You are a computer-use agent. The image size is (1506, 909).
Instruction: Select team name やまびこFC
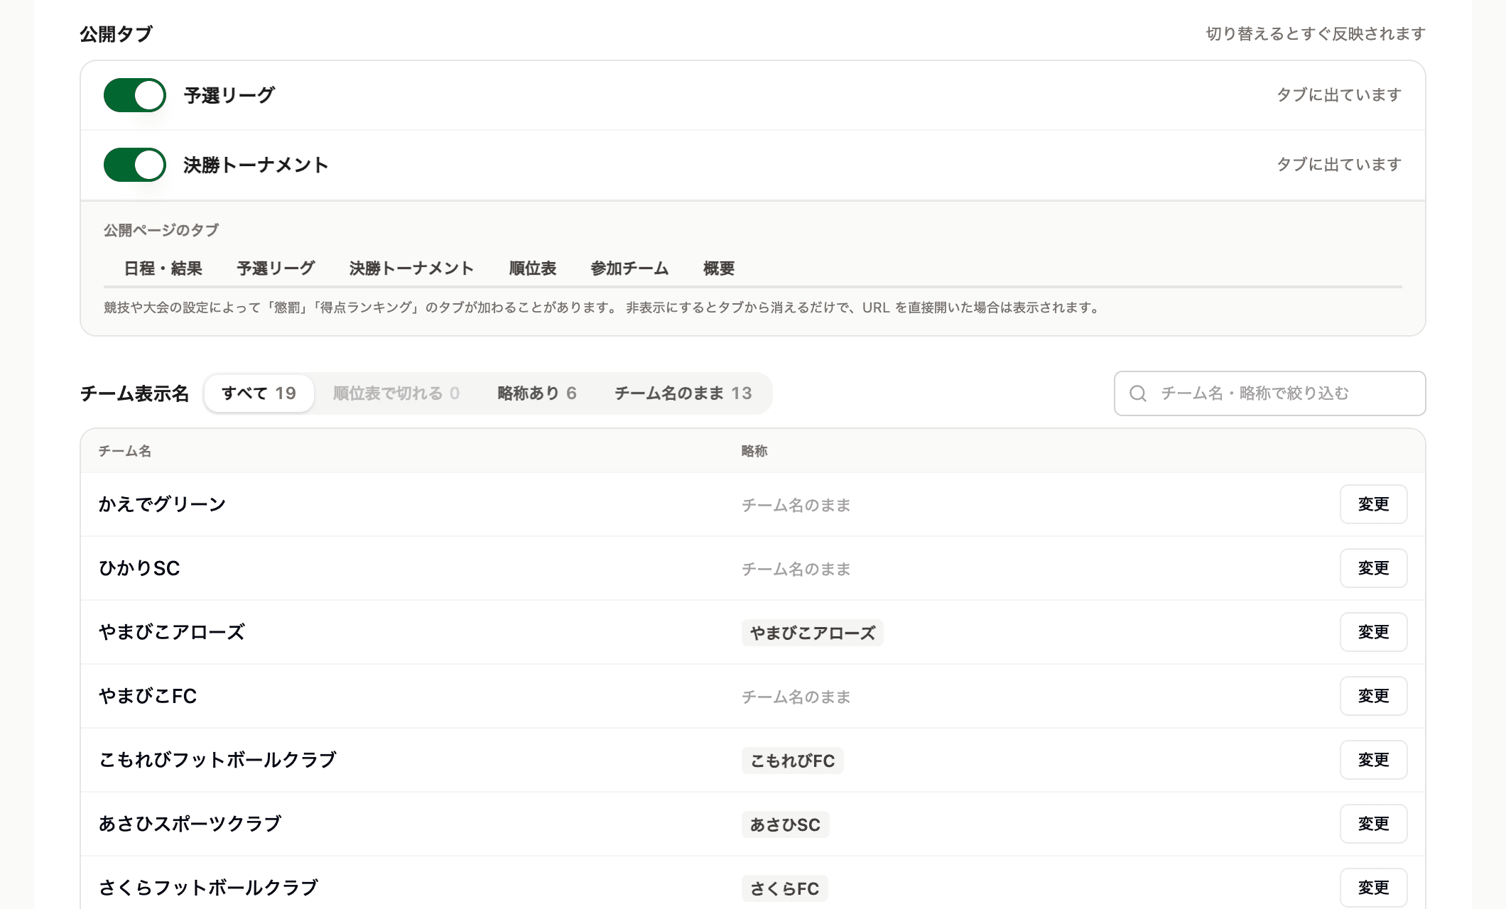pos(148,696)
